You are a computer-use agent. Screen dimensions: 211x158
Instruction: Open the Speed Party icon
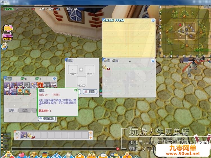coord(8,37)
